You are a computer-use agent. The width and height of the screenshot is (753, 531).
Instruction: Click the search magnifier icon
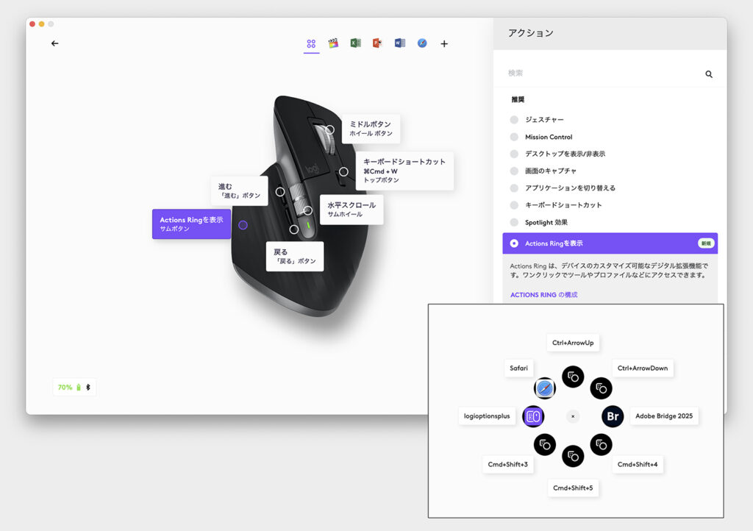709,74
